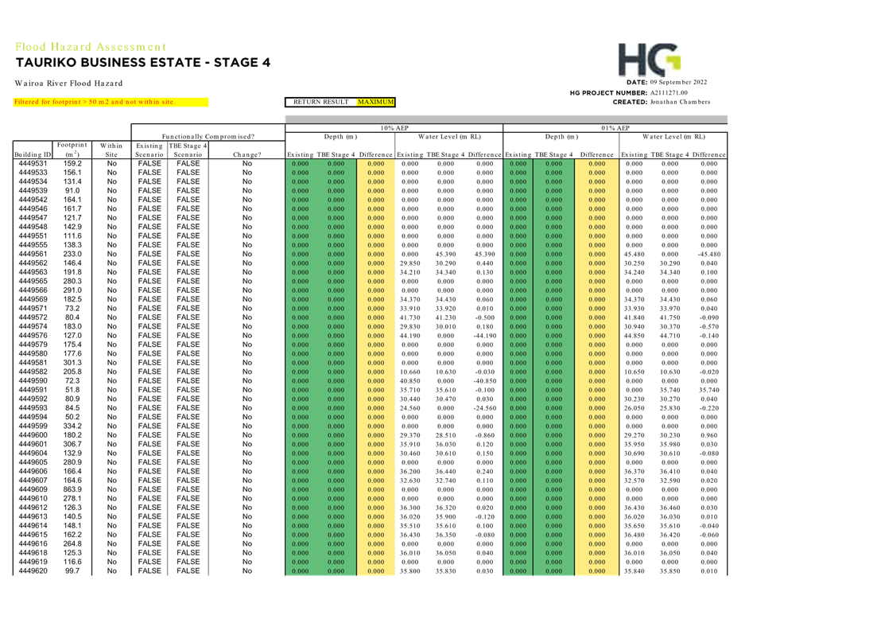Click the Date field in header
The image size is (881, 623).
[x=666, y=83]
